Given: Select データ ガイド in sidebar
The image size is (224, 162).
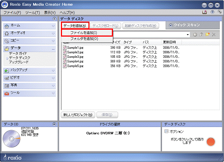Looking at the screenshot, I should click(18, 53).
